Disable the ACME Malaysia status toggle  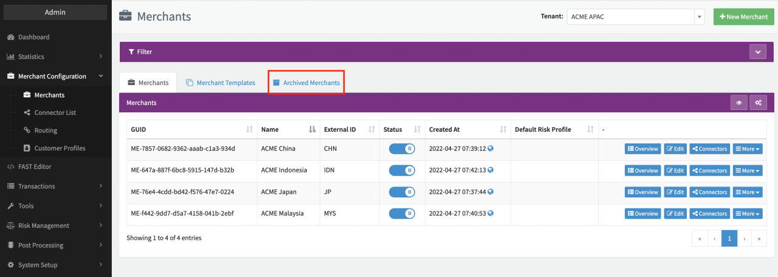[401, 213]
